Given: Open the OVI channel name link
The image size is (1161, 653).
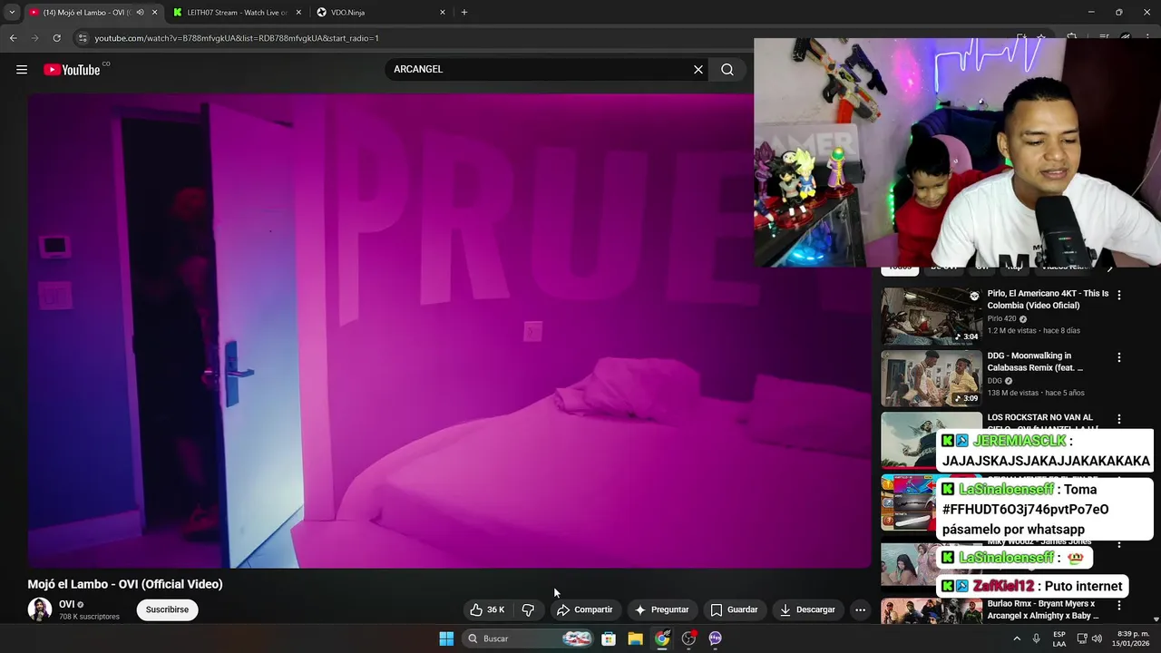Looking at the screenshot, I should click(x=67, y=604).
